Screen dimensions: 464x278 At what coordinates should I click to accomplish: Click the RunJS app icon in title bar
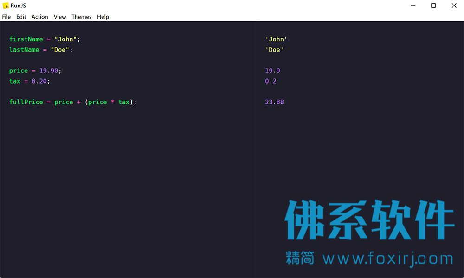pyautogui.click(x=6, y=6)
